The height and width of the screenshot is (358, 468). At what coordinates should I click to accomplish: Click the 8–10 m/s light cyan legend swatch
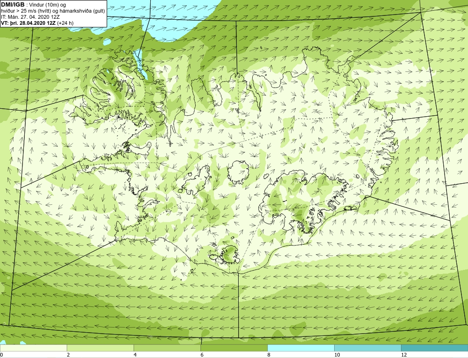pos(301,348)
